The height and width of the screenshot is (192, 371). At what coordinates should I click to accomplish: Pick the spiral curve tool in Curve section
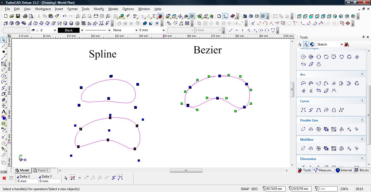click(x=326, y=110)
